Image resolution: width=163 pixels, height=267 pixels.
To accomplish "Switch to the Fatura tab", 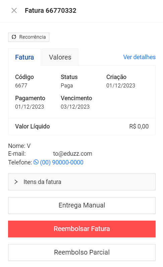I will [24, 57].
